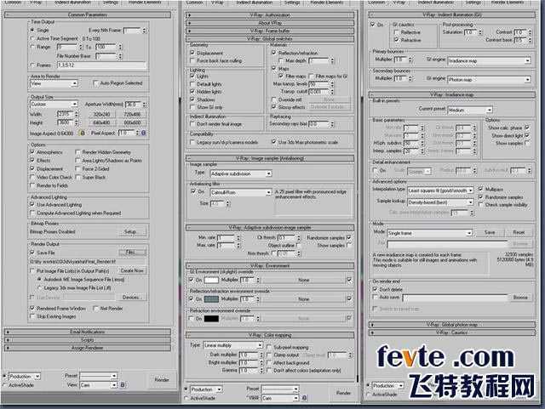Toggle Show calc. phase checkbox
Image resolution: width=545 pixels, height=409 pixels.
[x=527, y=128]
